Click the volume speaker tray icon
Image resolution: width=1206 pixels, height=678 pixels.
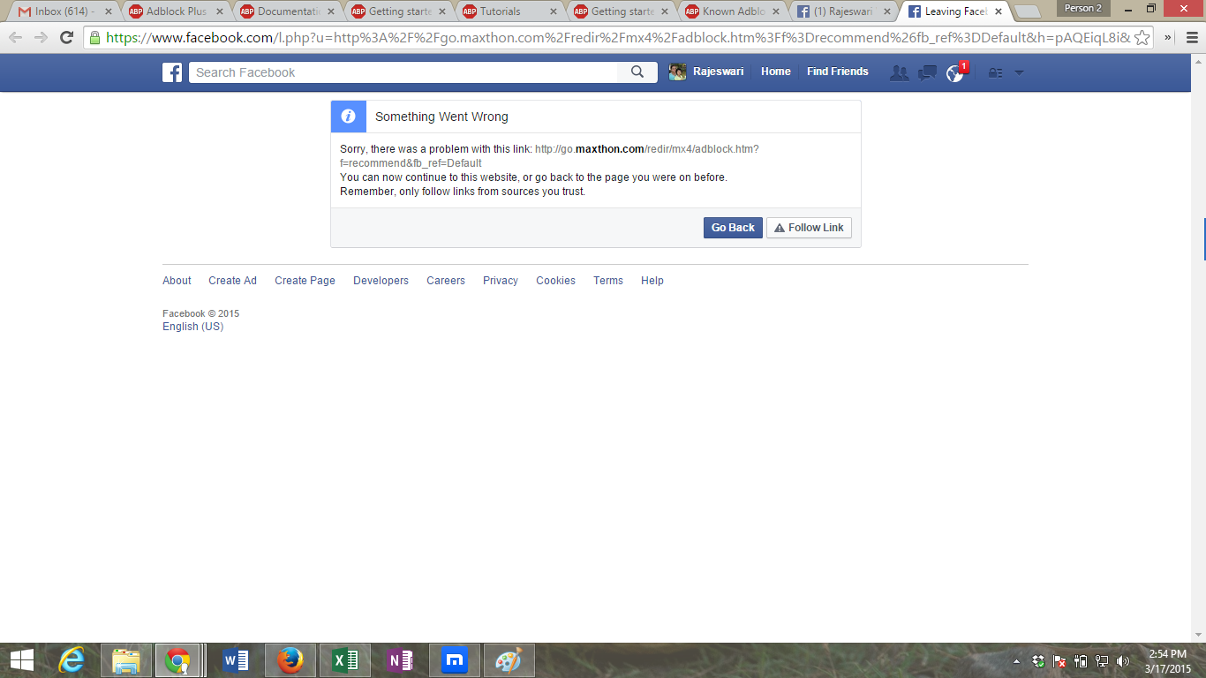click(1123, 661)
